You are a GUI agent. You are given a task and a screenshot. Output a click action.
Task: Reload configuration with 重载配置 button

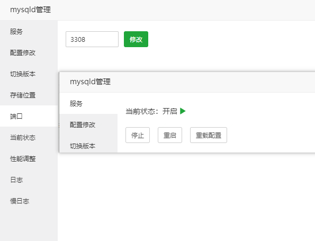coord(209,135)
